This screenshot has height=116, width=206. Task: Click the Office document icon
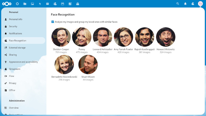click(x=6, y=90)
